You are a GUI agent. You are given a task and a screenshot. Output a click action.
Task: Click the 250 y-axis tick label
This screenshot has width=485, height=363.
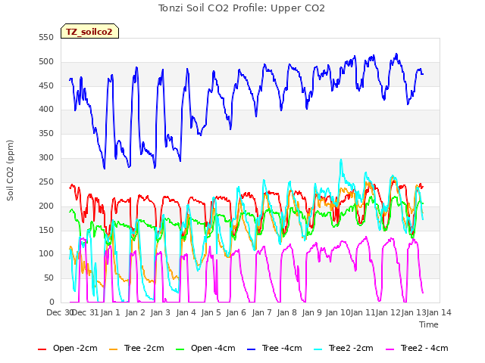click(46, 181)
